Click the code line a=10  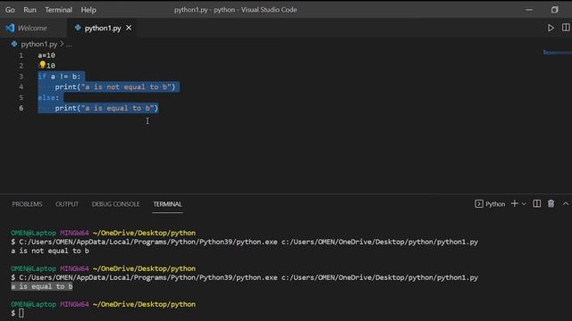46,55
